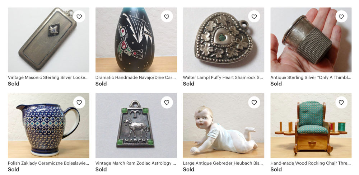Click heart icon on Puffy Heart Shamrock item
This screenshot has width=359, height=175.
(x=254, y=16)
